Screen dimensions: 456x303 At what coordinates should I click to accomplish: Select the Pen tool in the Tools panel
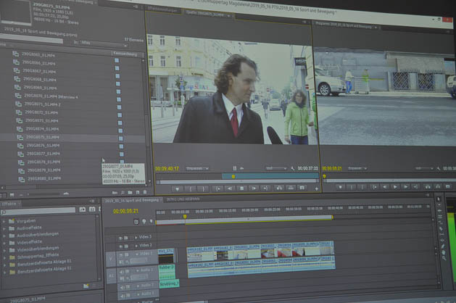coord(443,246)
